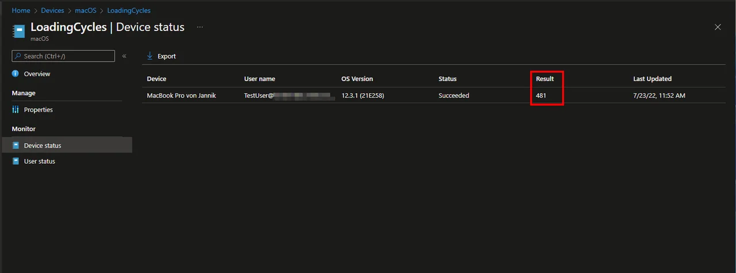The image size is (736, 273).
Task: Focus the Search (Ctrl+/) box
Action: pyautogui.click(x=63, y=56)
